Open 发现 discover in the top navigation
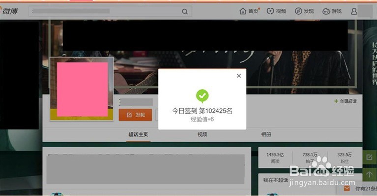 pos(304,11)
